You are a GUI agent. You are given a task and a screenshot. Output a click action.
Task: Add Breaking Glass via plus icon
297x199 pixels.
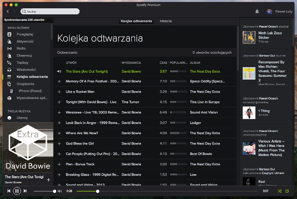(59, 175)
